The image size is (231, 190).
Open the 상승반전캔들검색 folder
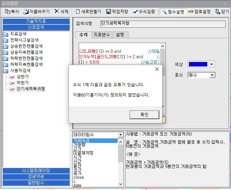click(26, 46)
